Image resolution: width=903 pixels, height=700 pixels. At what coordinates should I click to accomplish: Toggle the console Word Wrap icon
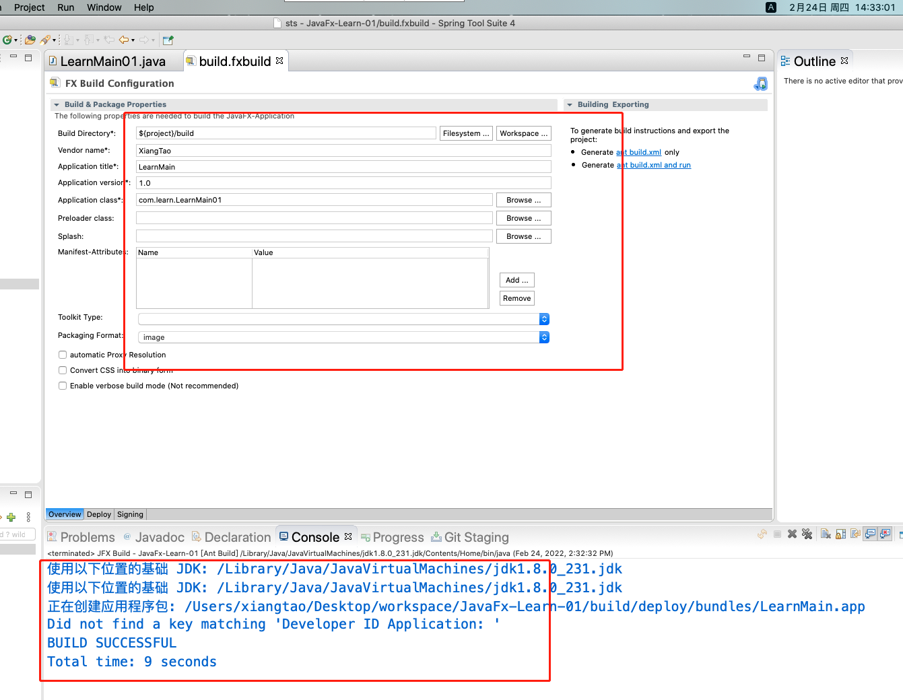[x=855, y=534]
